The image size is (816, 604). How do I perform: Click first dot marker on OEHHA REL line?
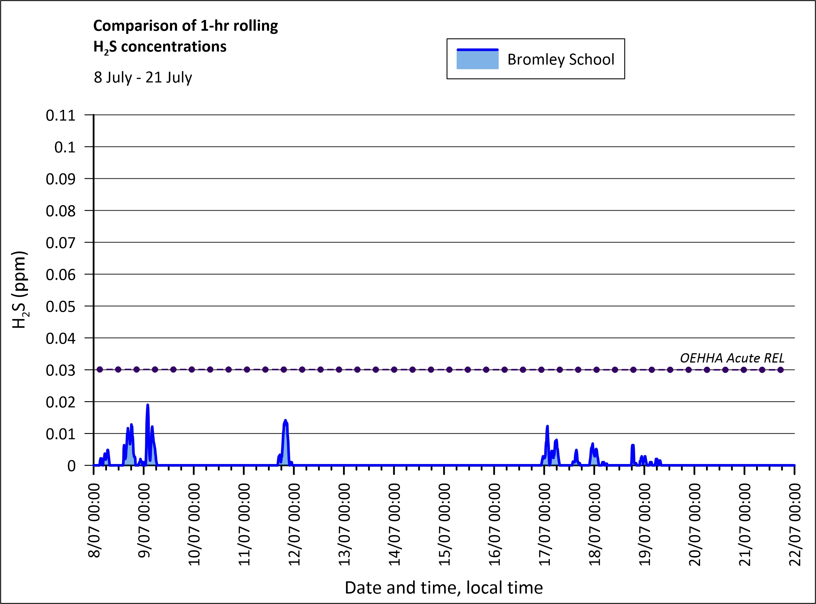[100, 370]
